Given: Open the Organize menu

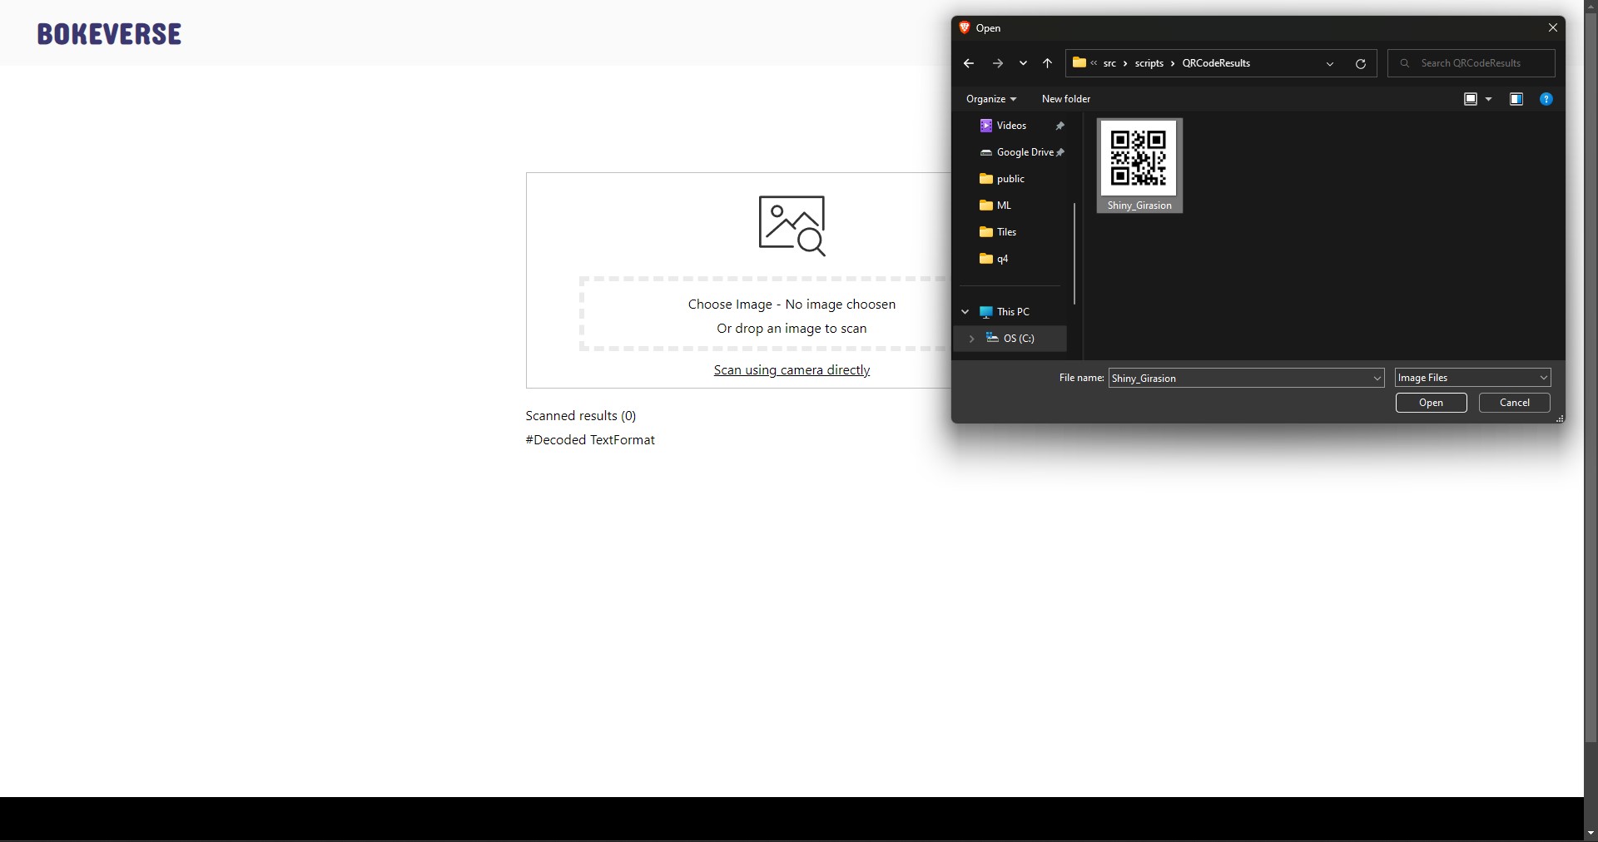Looking at the screenshot, I should (x=990, y=99).
